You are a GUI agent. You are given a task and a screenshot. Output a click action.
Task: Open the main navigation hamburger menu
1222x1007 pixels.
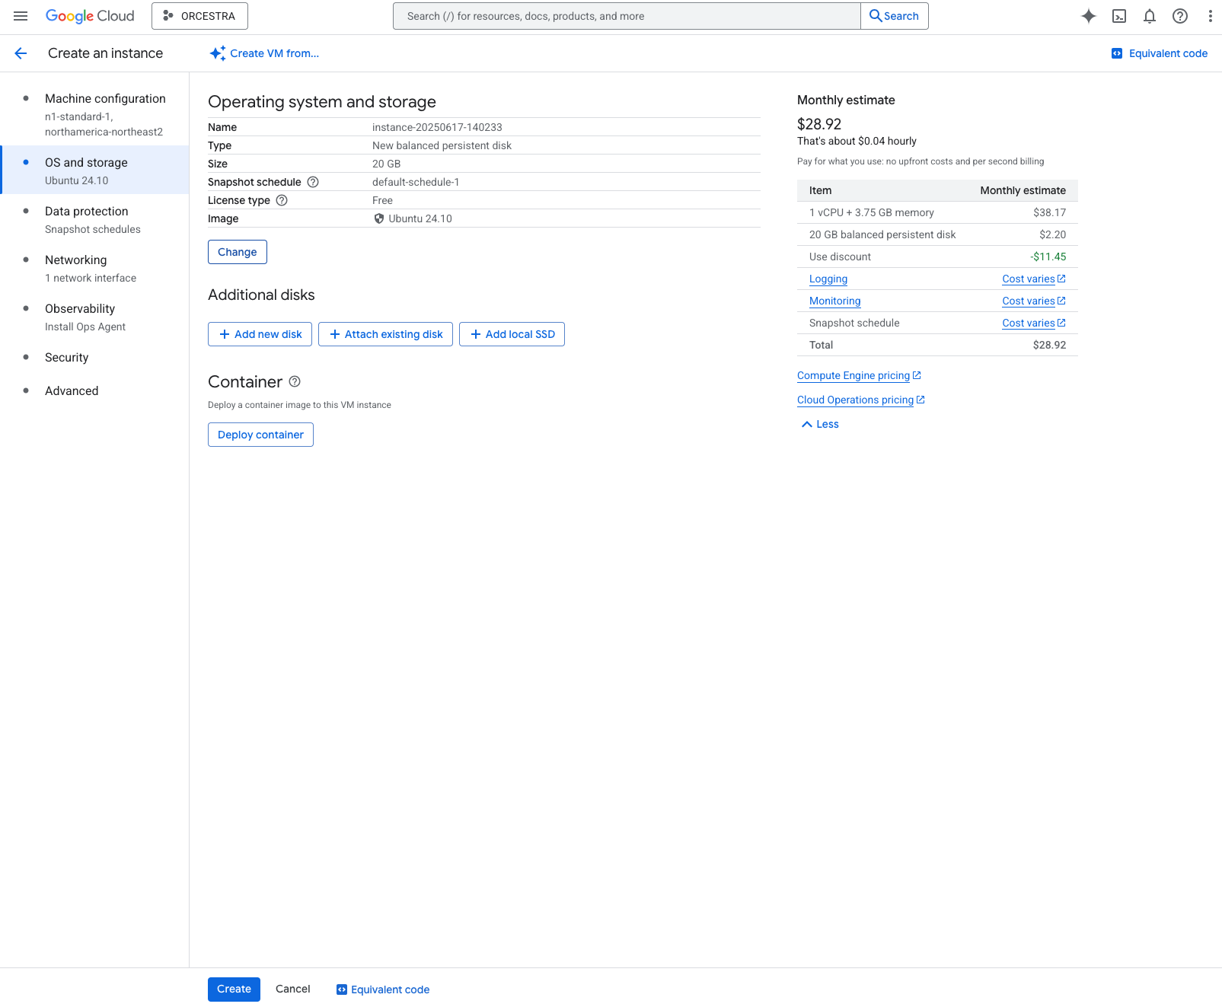21,16
